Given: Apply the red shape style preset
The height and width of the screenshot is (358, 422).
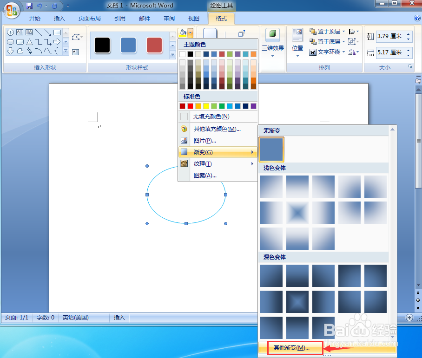Looking at the screenshot, I should tap(154, 45).
